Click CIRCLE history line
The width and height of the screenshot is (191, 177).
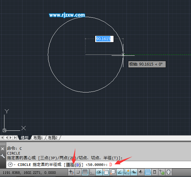coord(14,153)
